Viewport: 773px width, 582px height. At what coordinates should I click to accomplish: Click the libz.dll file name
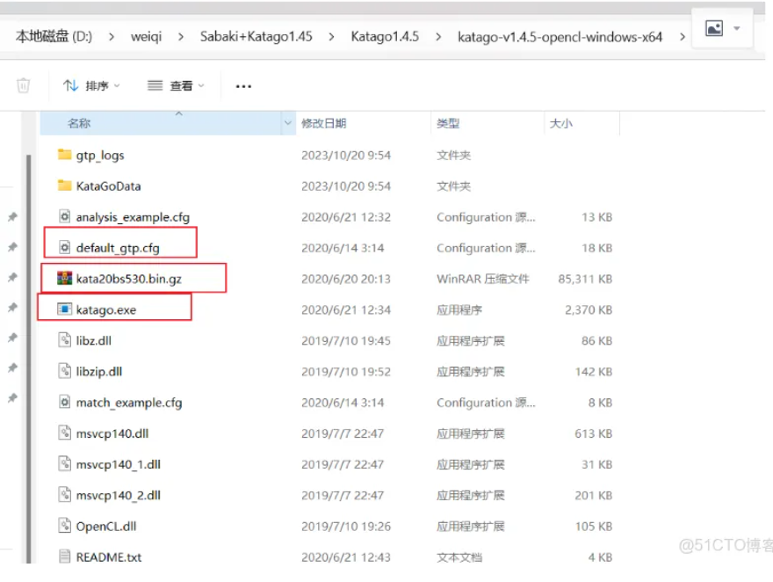tap(94, 341)
